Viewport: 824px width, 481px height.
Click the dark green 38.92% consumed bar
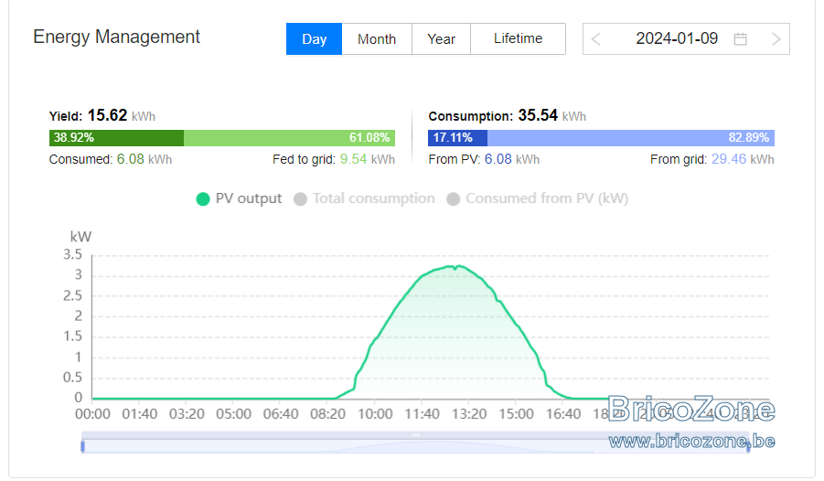tap(117, 138)
